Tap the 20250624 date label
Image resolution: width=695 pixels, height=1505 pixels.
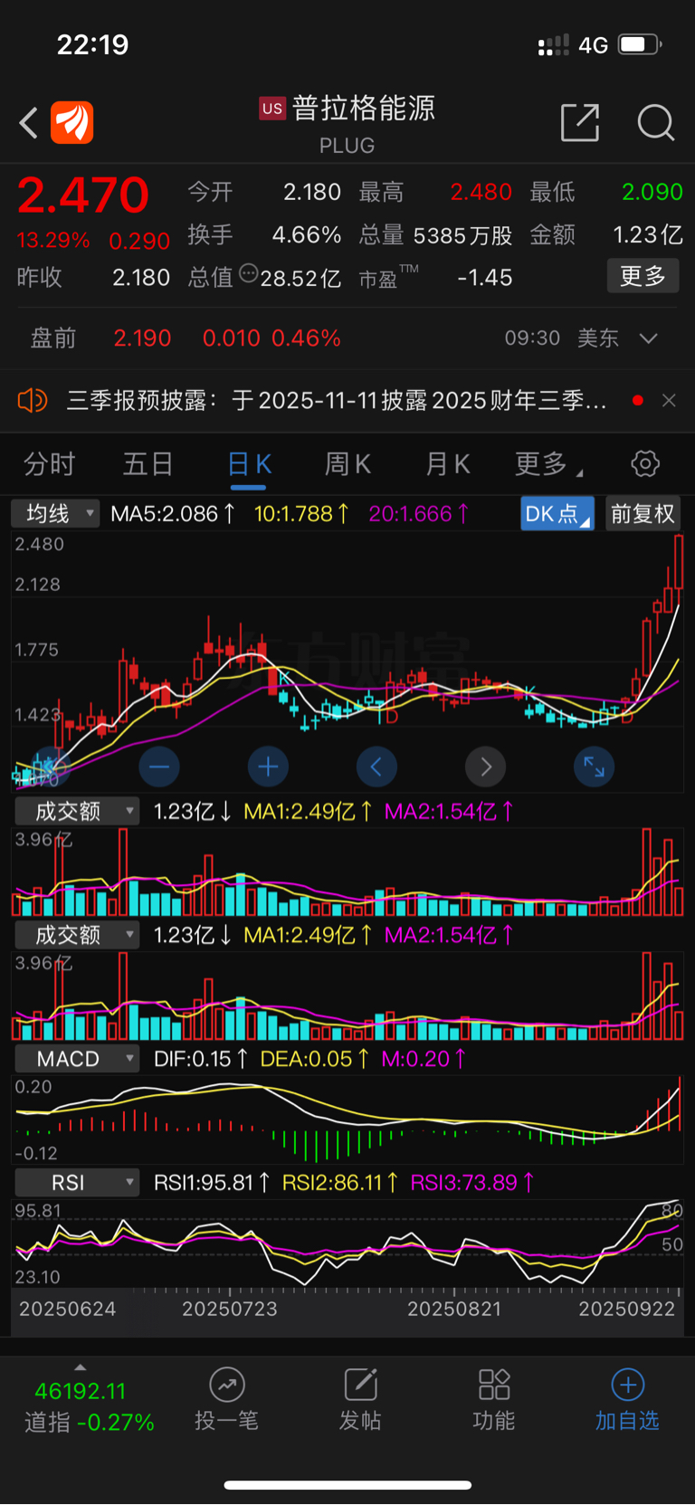click(x=68, y=1309)
